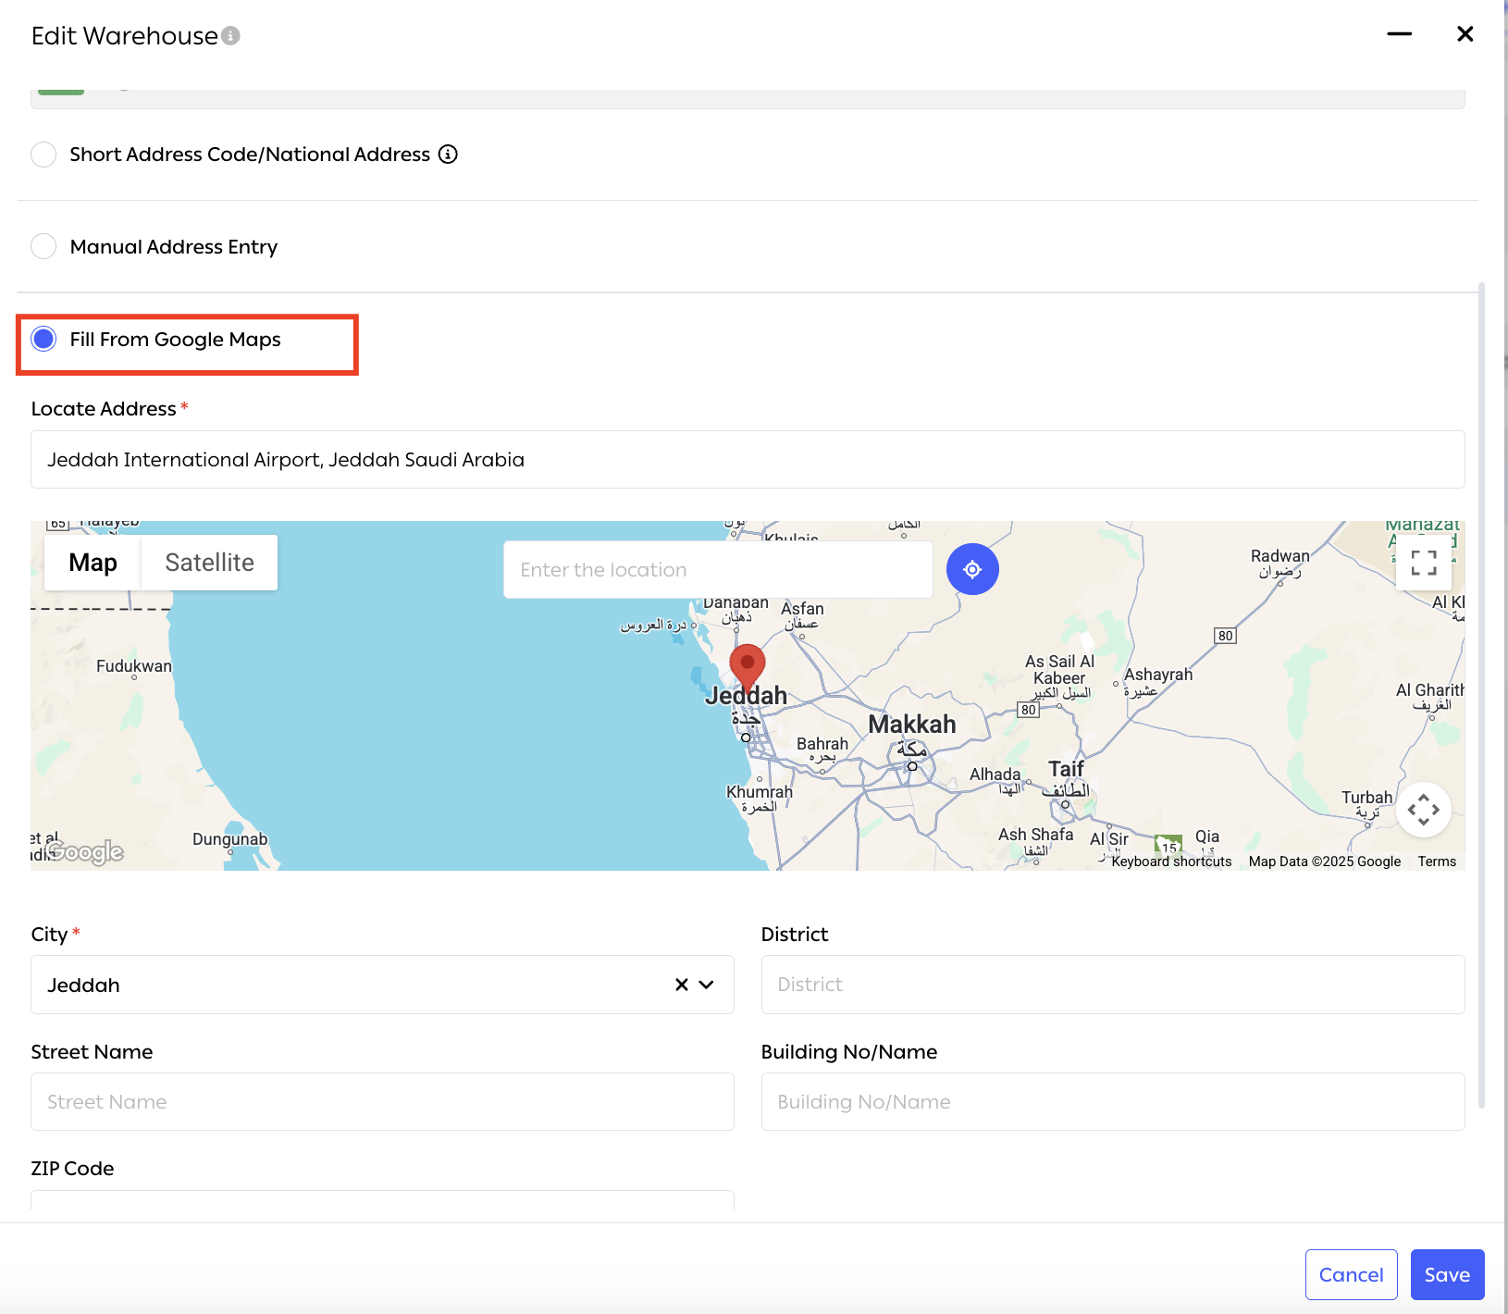Open the map Terms link
The image size is (1508, 1314).
click(1437, 862)
